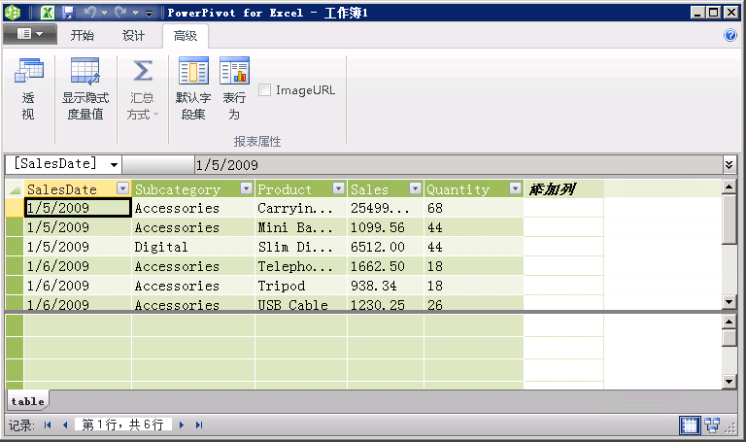Viewport: 746px width, 442px height.
Task: Select the Tripod product cell
Action: [x=301, y=286]
